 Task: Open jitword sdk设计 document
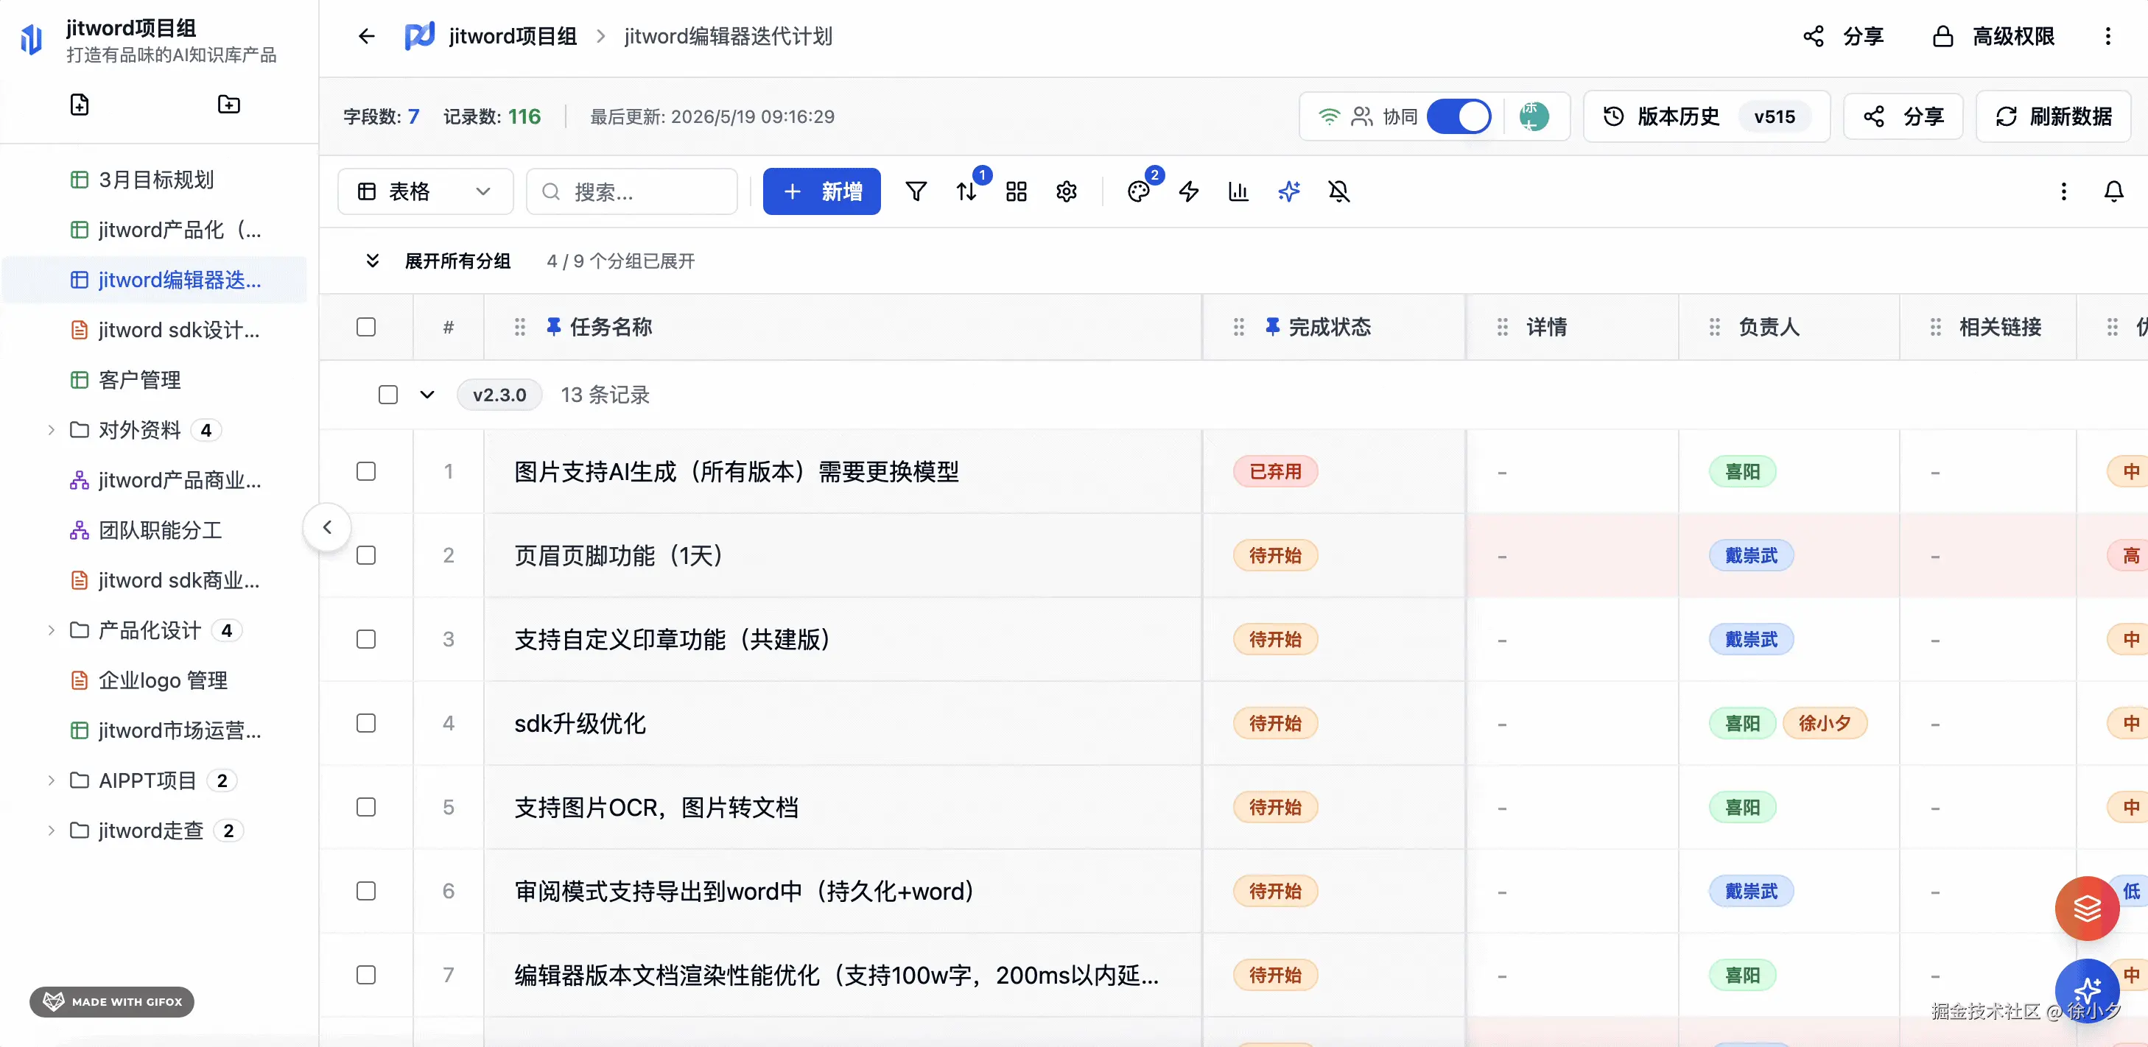(155, 330)
